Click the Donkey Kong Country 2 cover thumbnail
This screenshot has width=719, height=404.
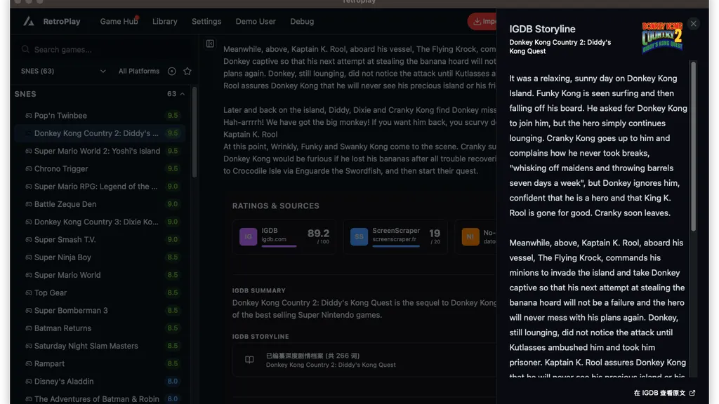click(x=662, y=38)
